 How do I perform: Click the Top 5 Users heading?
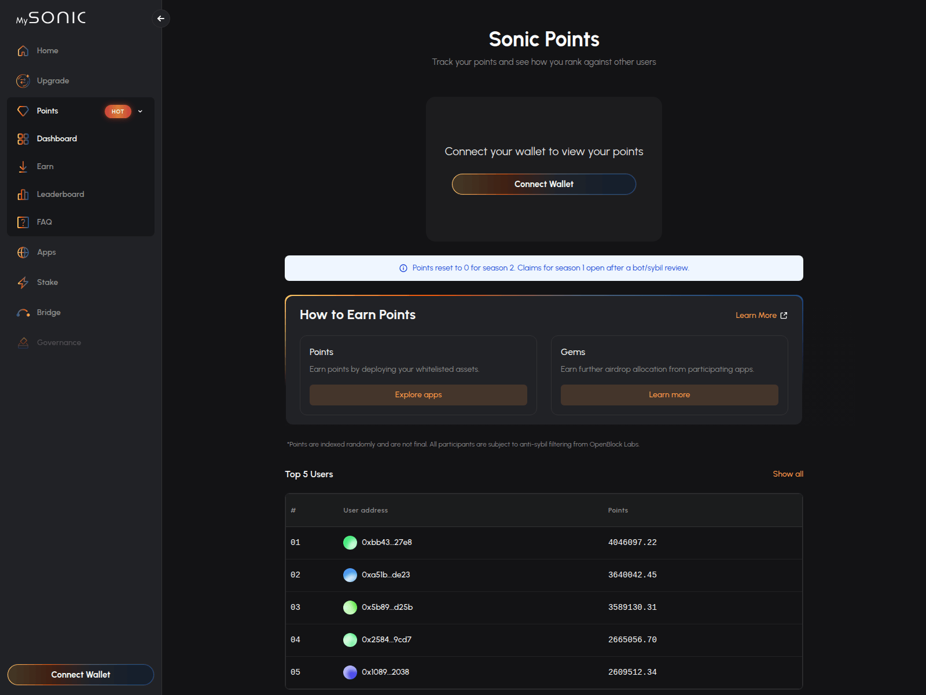click(309, 474)
